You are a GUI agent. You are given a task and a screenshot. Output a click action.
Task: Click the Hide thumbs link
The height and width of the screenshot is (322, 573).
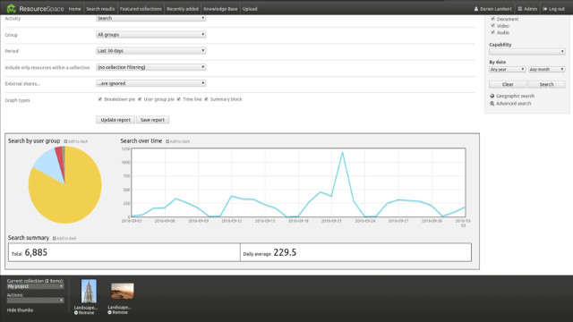coord(20,310)
